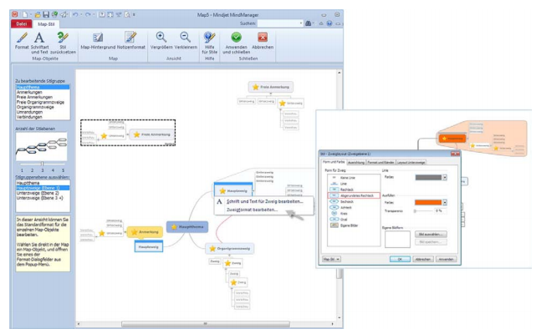Open the Ausfüllen Farbe dropdown arrow
The height and width of the screenshot is (334, 536).
445,203
